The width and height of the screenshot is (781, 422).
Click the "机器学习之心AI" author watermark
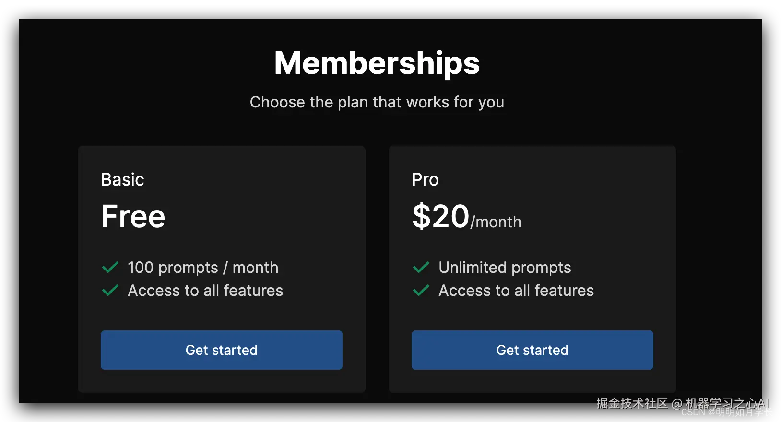727,402
